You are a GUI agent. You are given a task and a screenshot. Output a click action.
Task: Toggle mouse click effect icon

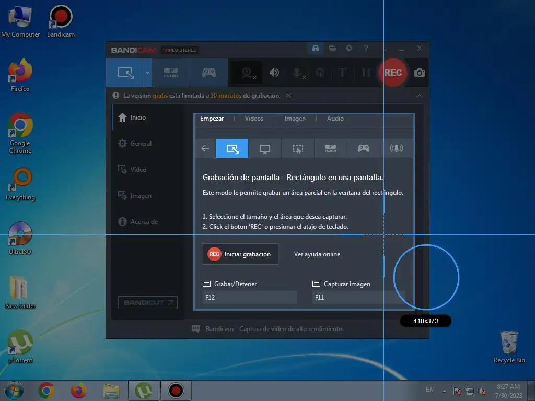point(320,73)
